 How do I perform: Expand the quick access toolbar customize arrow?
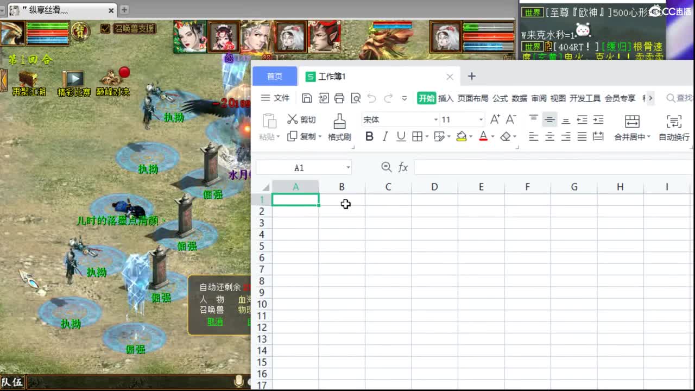click(x=404, y=98)
